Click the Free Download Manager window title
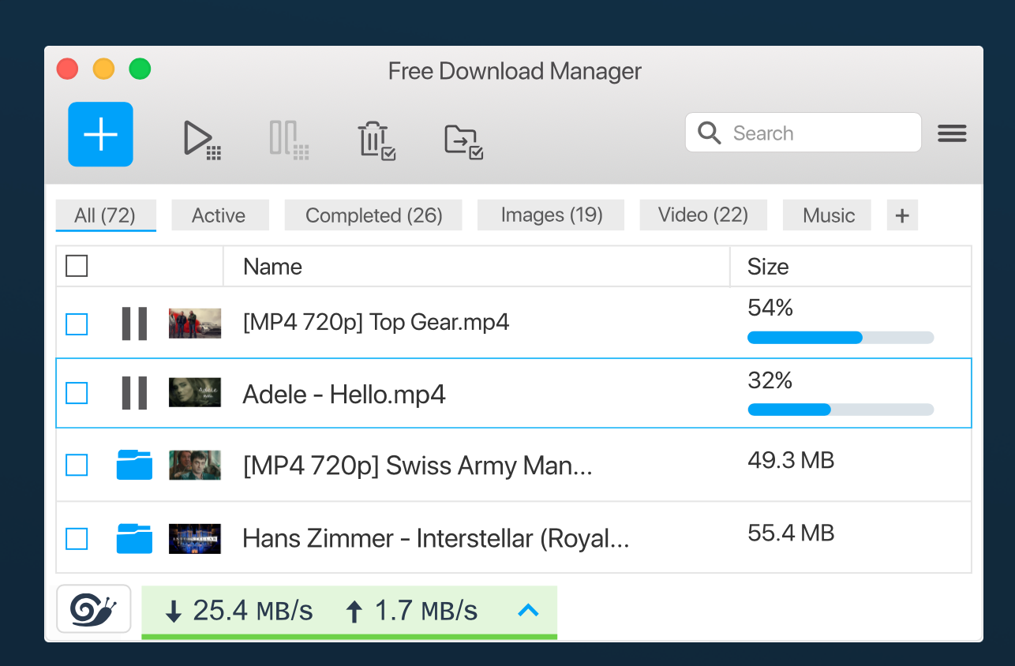Image resolution: width=1015 pixels, height=666 pixels. pos(515,71)
